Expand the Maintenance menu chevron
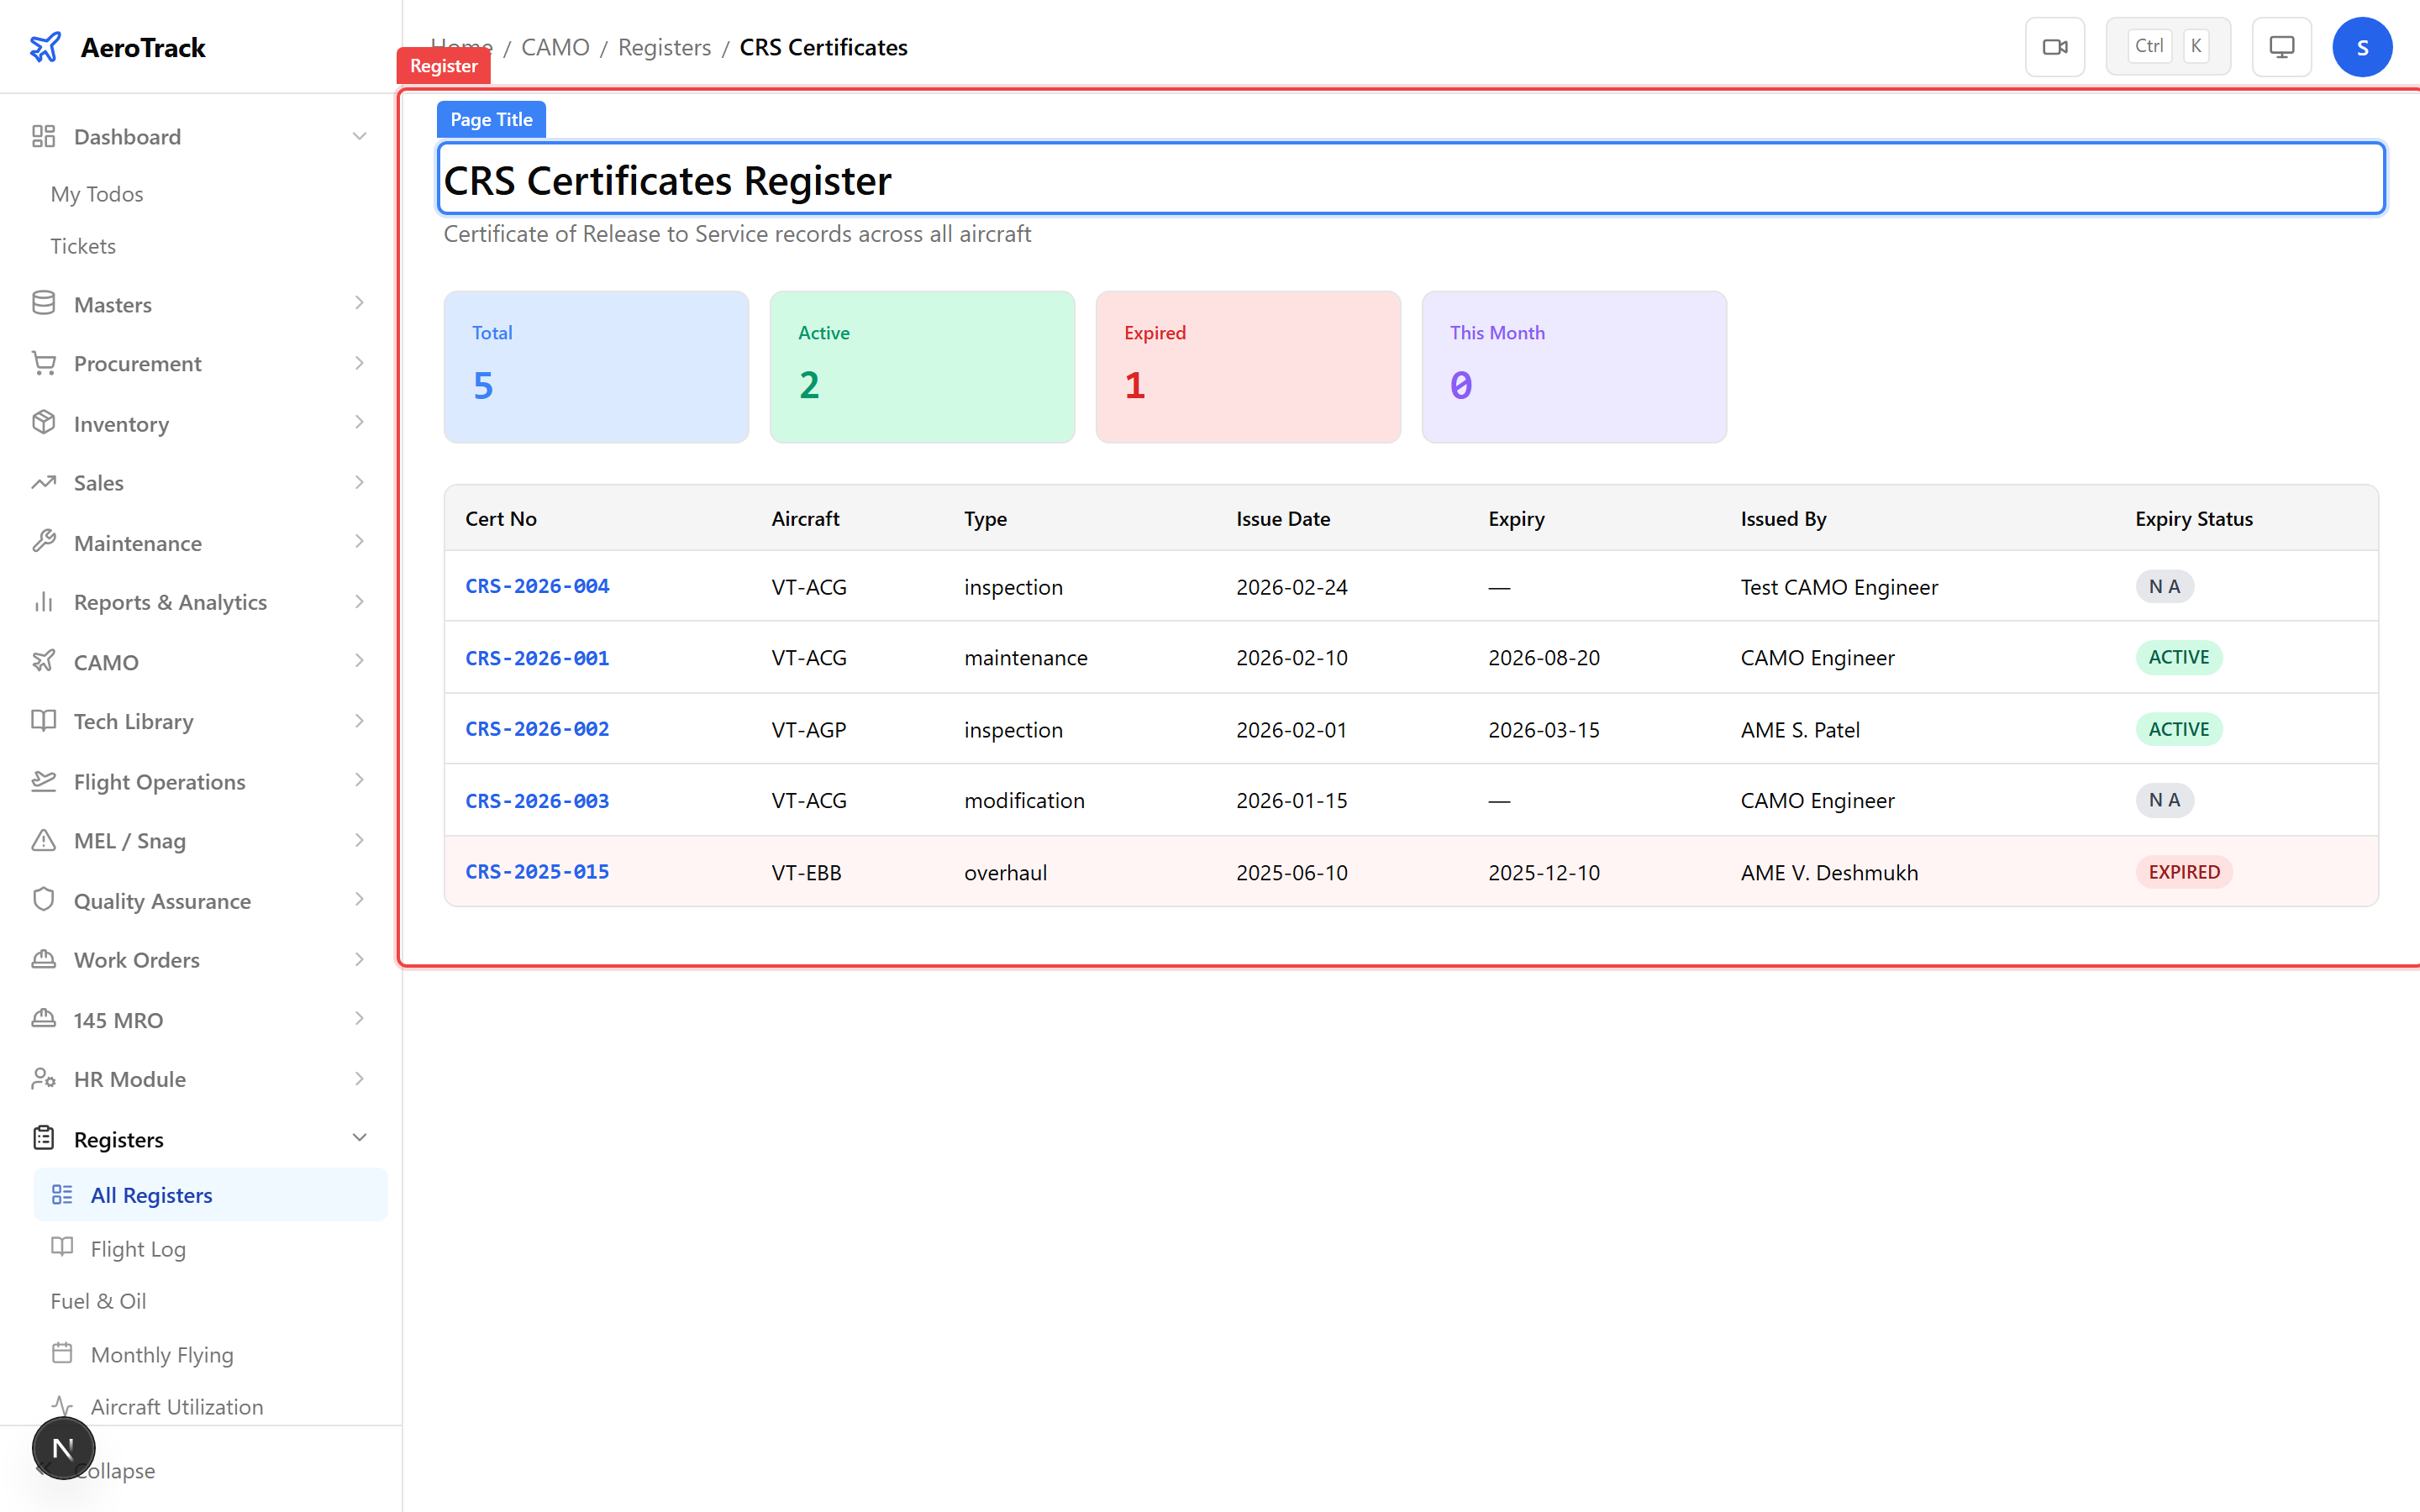Viewport: 2420px width, 1512px height. (360, 542)
